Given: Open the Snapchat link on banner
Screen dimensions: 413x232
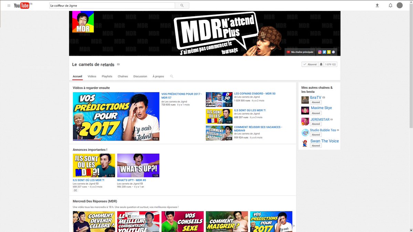Looking at the screenshot, I should pos(329,52).
